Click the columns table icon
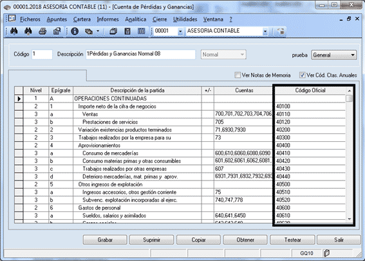Screen dimensions: 365x261 click(x=141, y=31)
